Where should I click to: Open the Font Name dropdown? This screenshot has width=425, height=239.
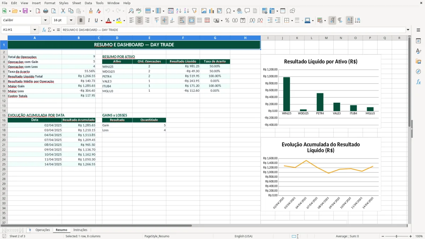[46, 21]
